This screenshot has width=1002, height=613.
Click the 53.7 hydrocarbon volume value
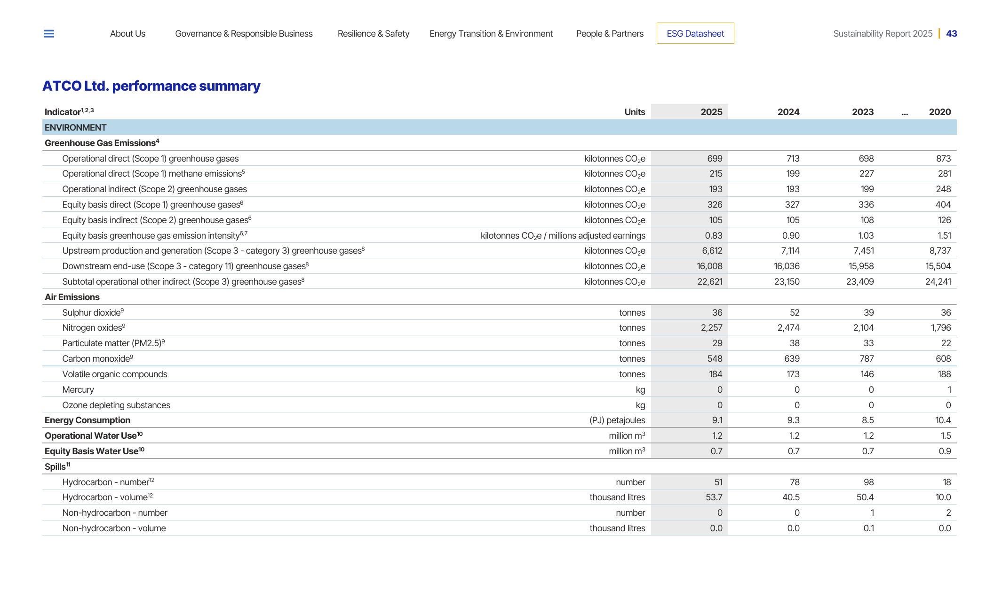pyautogui.click(x=714, y=497)
